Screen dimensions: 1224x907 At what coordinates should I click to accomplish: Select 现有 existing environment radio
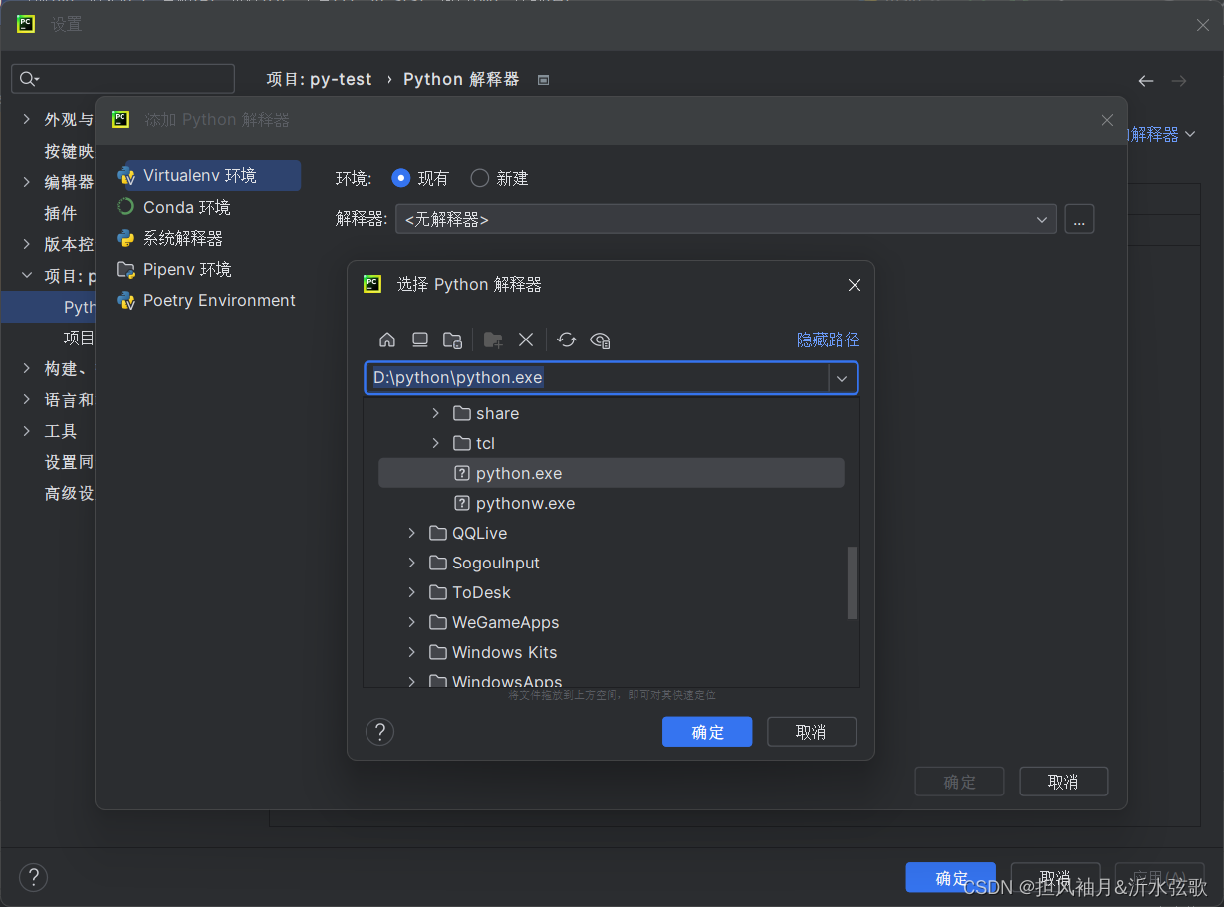pyautogui.click(x=401, y=178)
